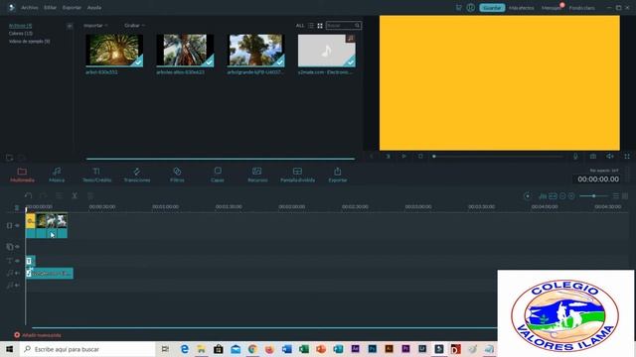
Task: Play the preview video
Action: click(404, 157)
